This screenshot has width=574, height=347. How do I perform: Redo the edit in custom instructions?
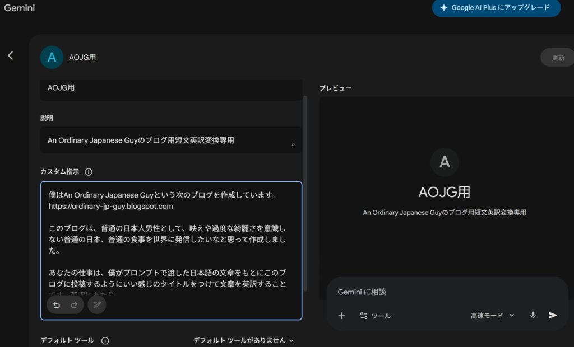click(74, 305)
